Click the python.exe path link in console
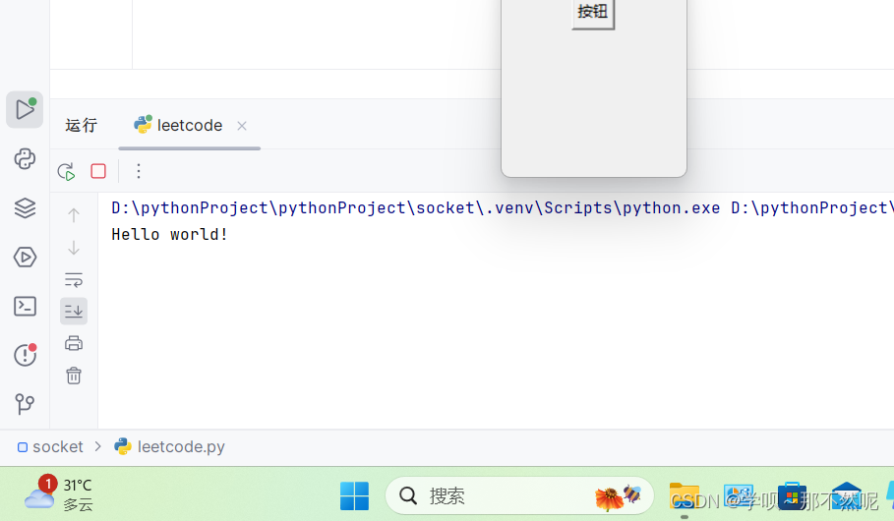 click(x=416, y=208)
